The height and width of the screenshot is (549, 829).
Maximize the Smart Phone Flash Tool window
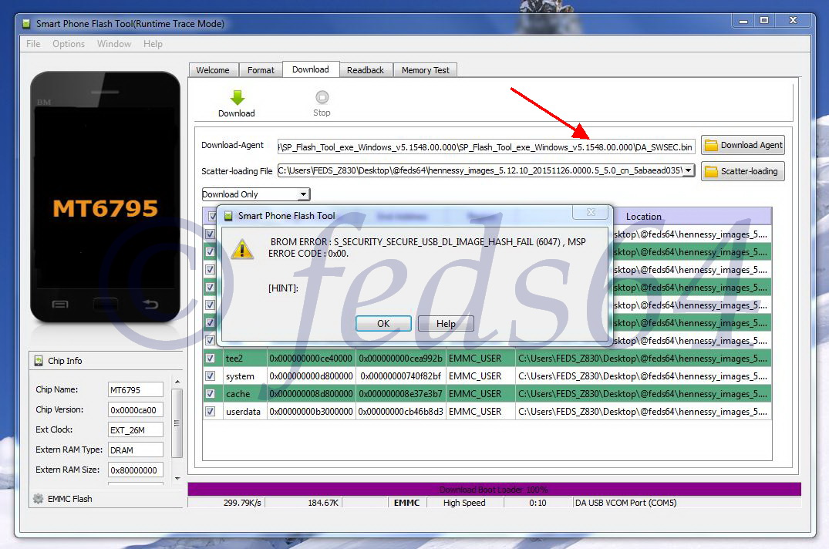[764, 21]
